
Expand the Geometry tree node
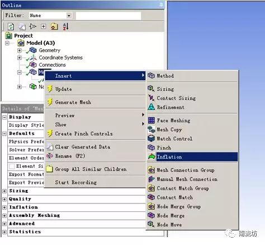coord(20,50)
